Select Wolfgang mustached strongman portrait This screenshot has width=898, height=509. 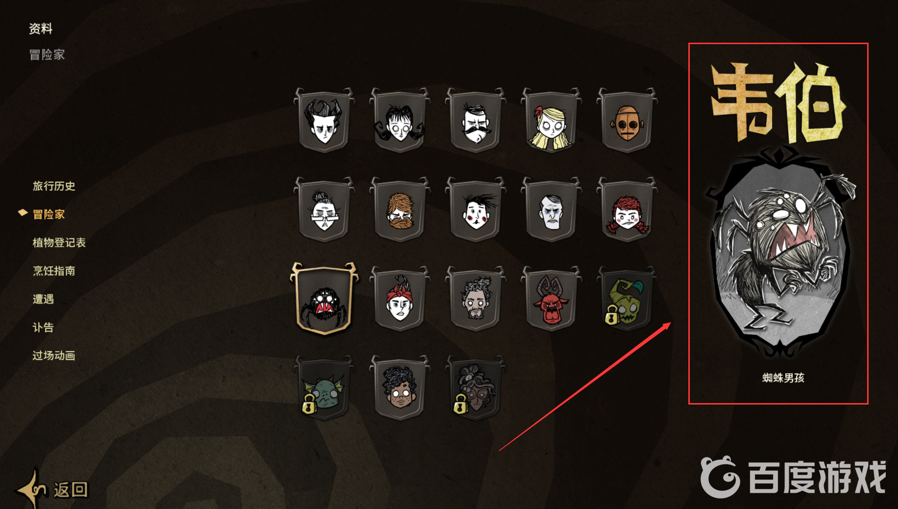coord(476,120)
